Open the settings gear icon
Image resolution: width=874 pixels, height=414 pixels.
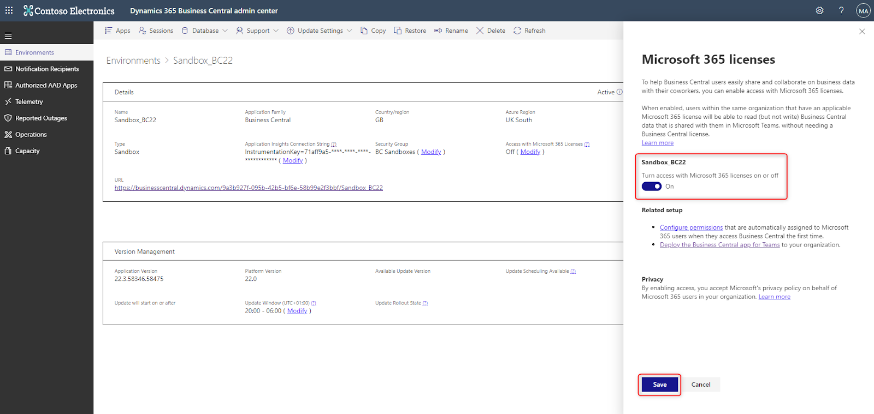[819, 10]
